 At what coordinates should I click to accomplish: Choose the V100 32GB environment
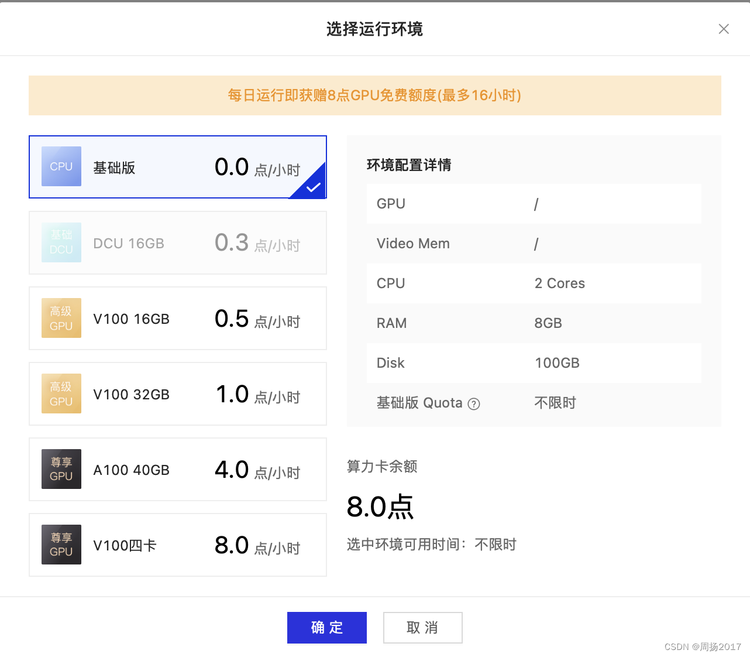(178, 393)
